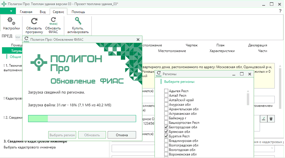Open the Помощь ribbon tab
This screenshot has height=158, width=285.
pos(78,12)
